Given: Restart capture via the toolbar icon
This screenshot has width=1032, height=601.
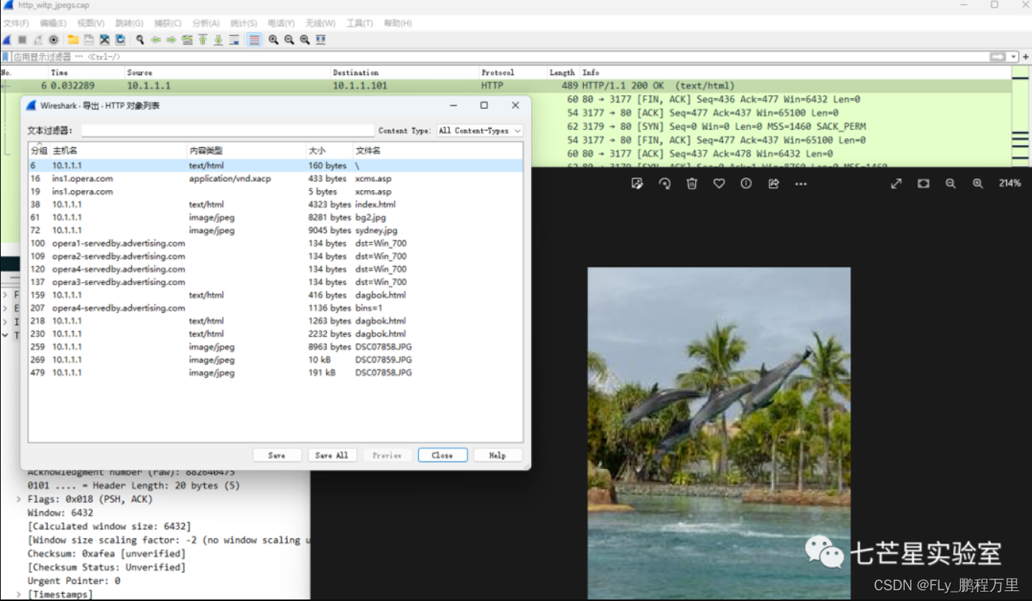Looking at the screenshot, I should (x=38, y=40).
